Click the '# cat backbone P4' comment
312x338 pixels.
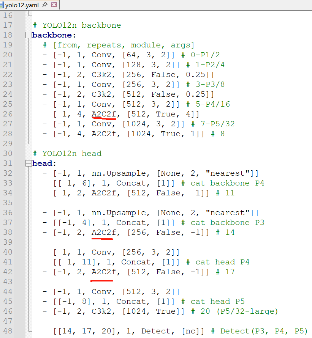point(223,183)
